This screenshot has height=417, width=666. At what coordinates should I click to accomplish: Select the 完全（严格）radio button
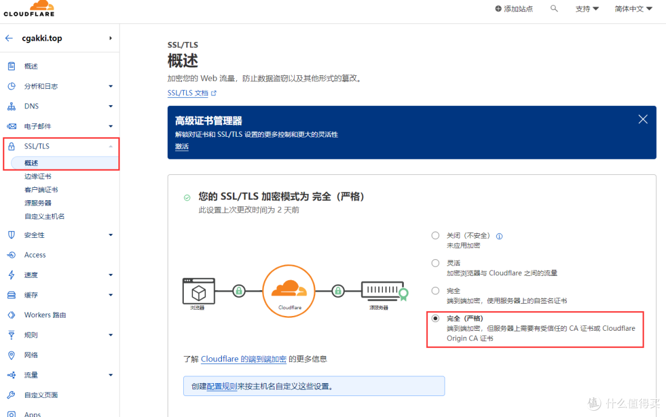pos(435,318)
